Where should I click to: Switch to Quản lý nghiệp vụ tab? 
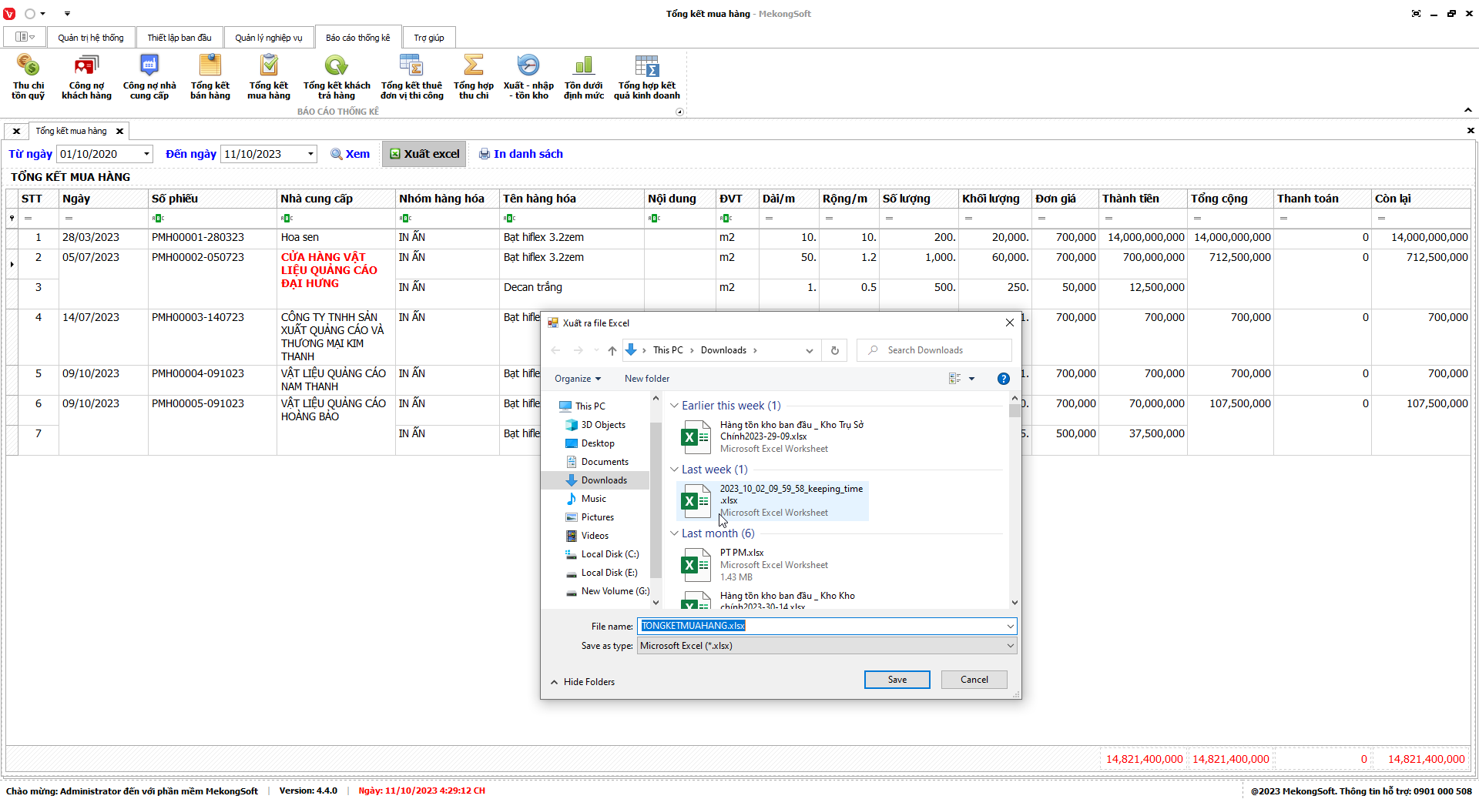click(x=268, y=38)
